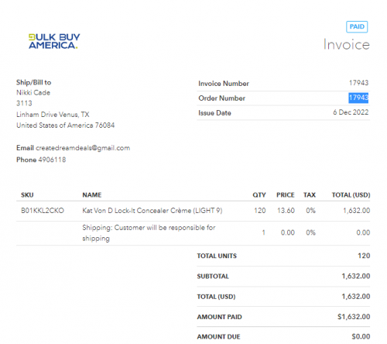Viewport: 387px width, 344px height.
Task: Click the price 13.60
Action: click(x=286, y=211)
